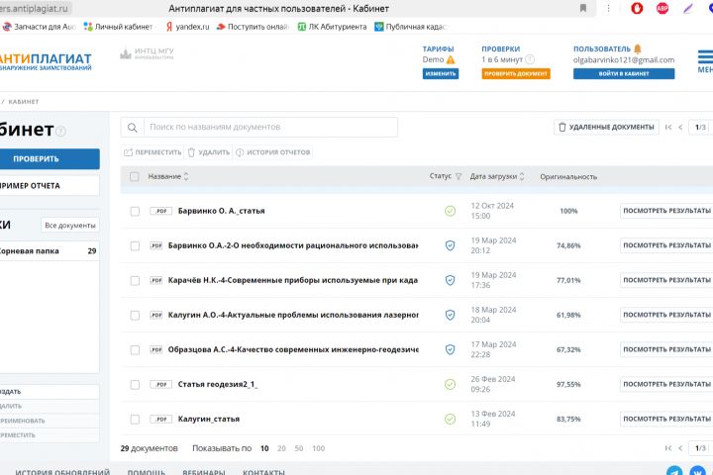Viewport: 713px width, 475px height.
Task: Click the red hand ad-blocker extension icon
Action: [637, 8]
